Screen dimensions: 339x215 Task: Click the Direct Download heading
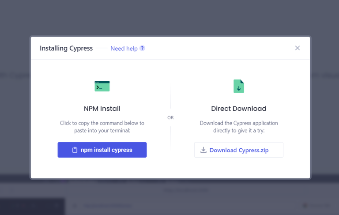point(239,108)
